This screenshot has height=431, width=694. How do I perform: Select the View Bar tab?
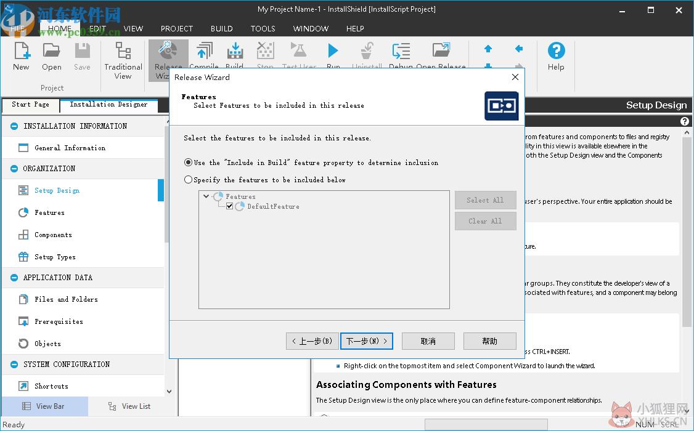44,406
